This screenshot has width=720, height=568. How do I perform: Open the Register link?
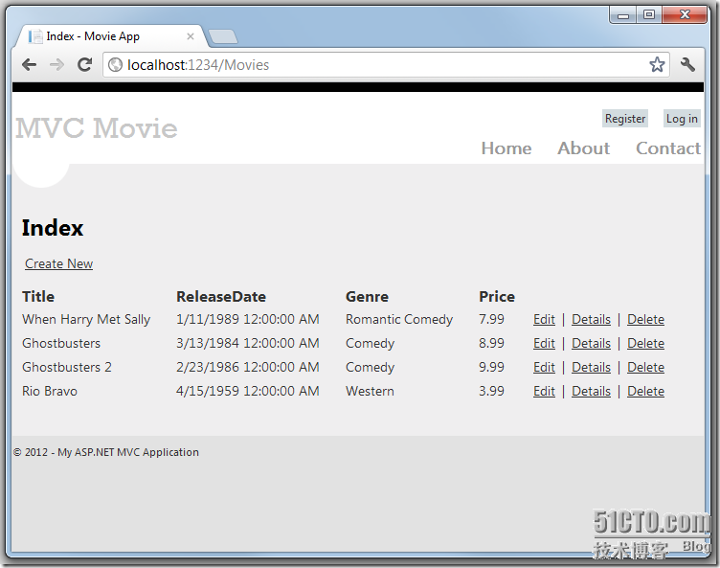625,119
